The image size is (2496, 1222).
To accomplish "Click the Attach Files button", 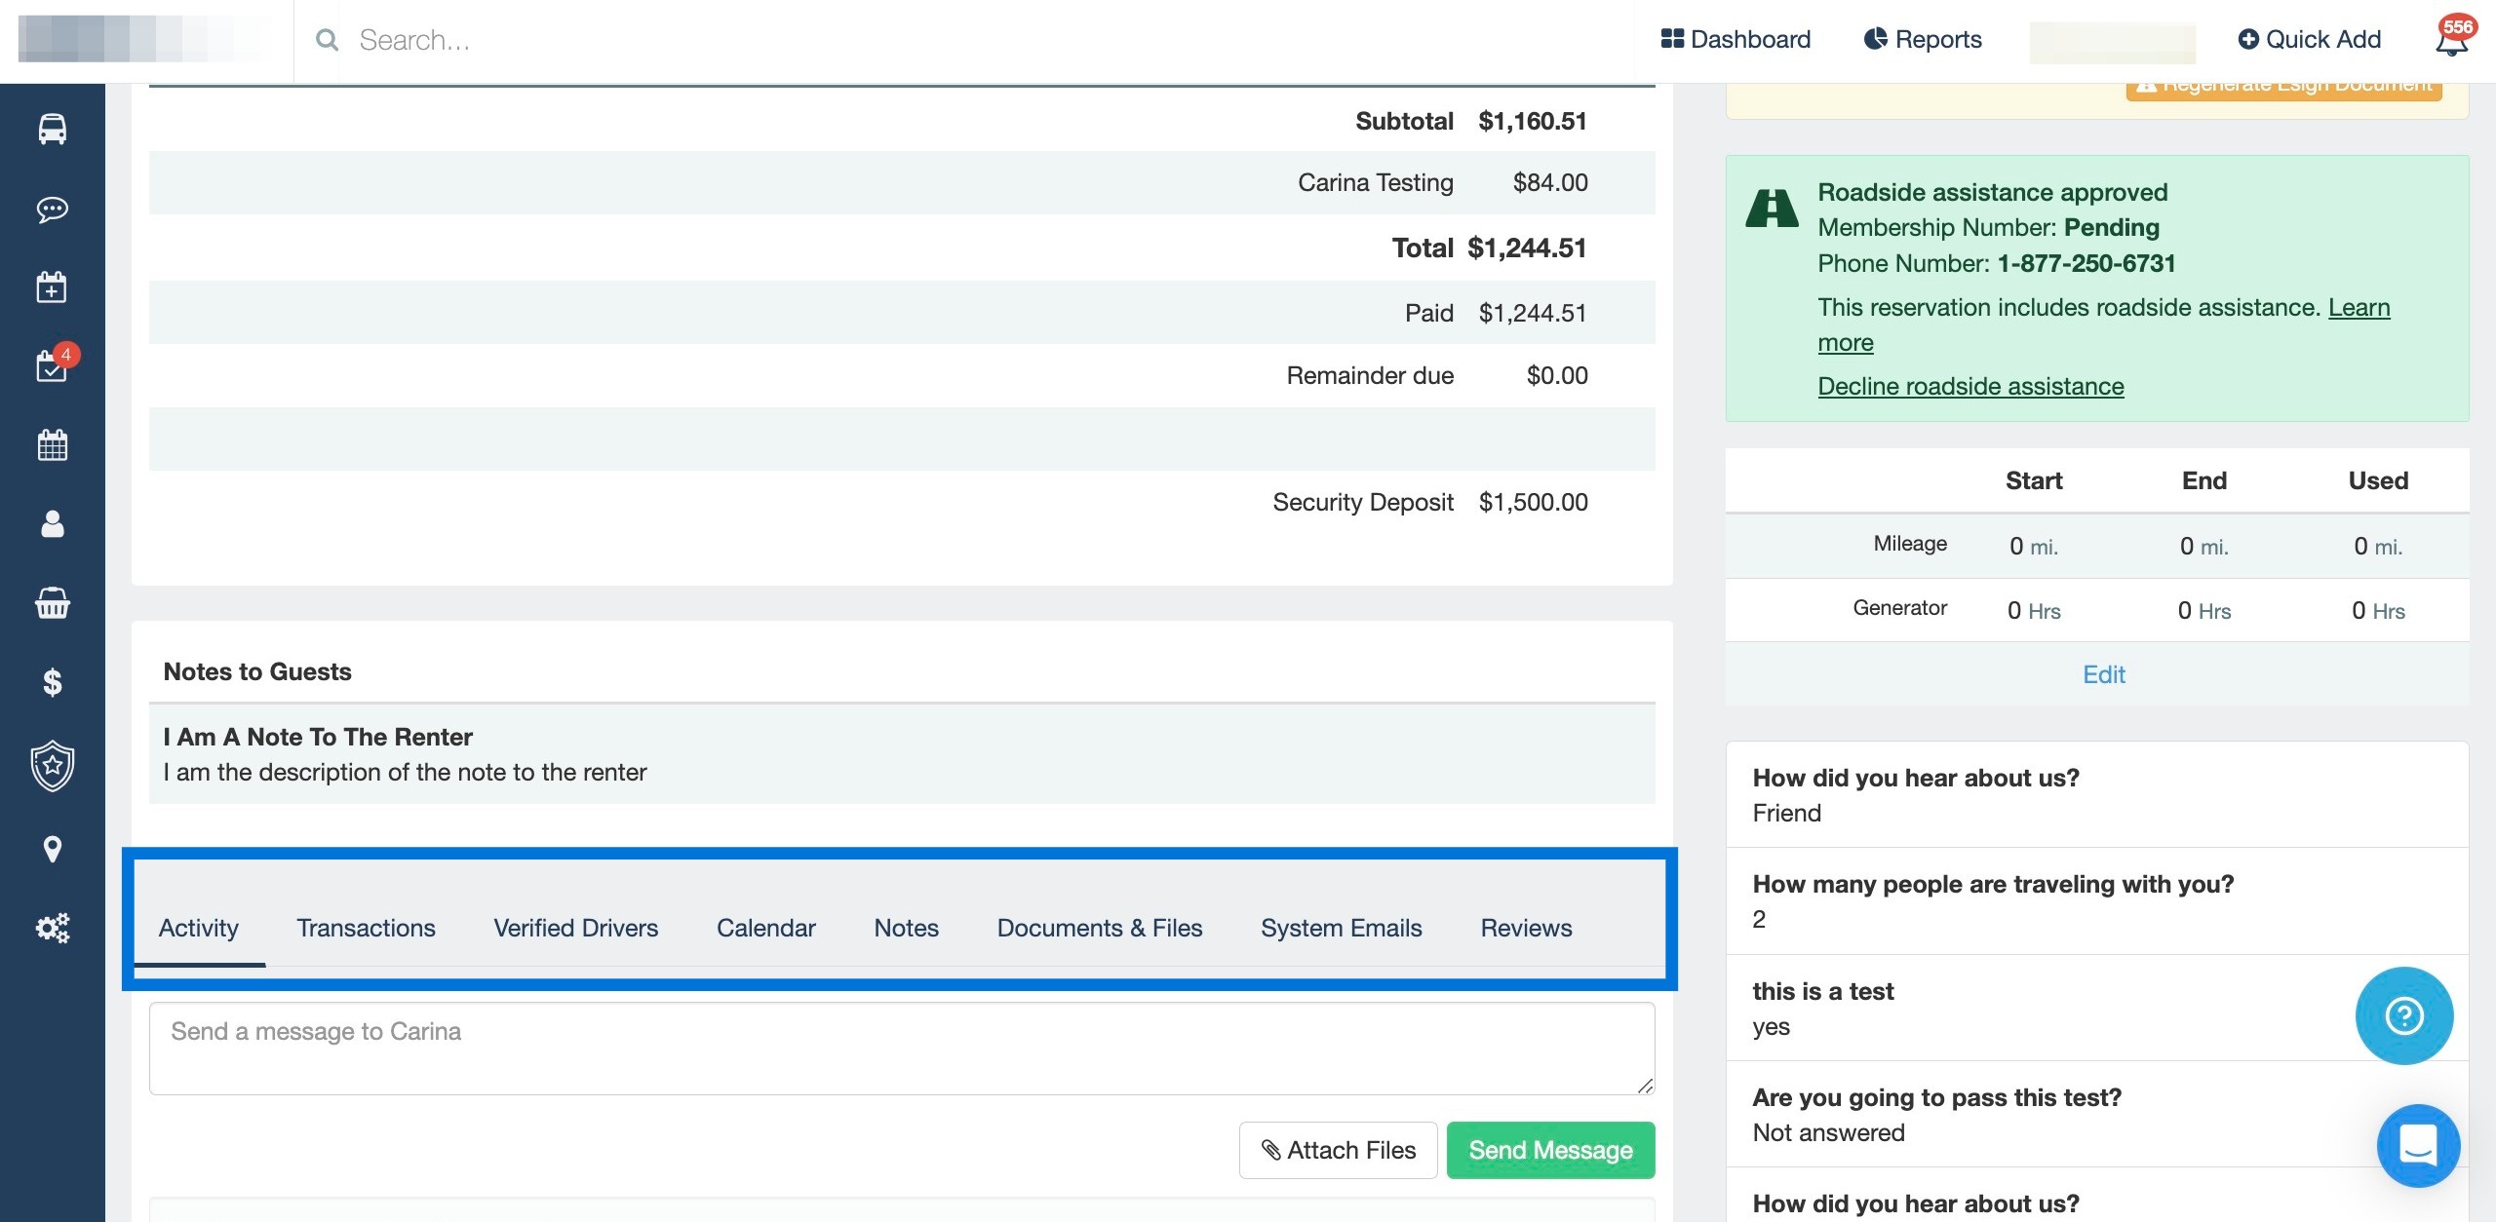I will [x=1338, y=1150].
